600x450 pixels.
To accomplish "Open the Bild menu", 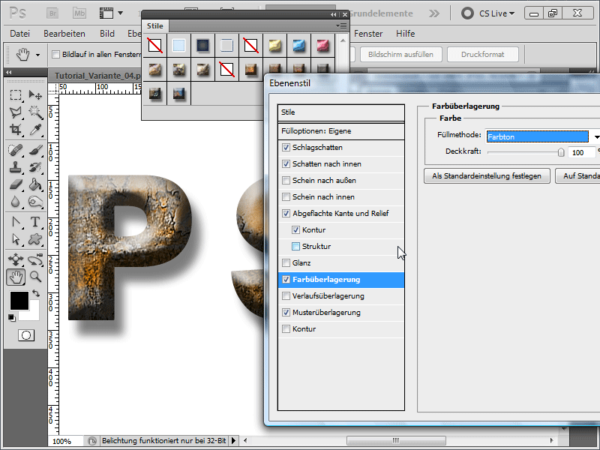I will pos(107,34).
